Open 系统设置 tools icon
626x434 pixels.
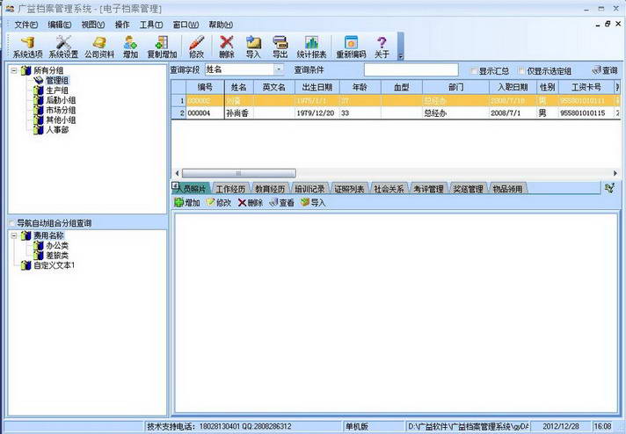pos(63,47)
